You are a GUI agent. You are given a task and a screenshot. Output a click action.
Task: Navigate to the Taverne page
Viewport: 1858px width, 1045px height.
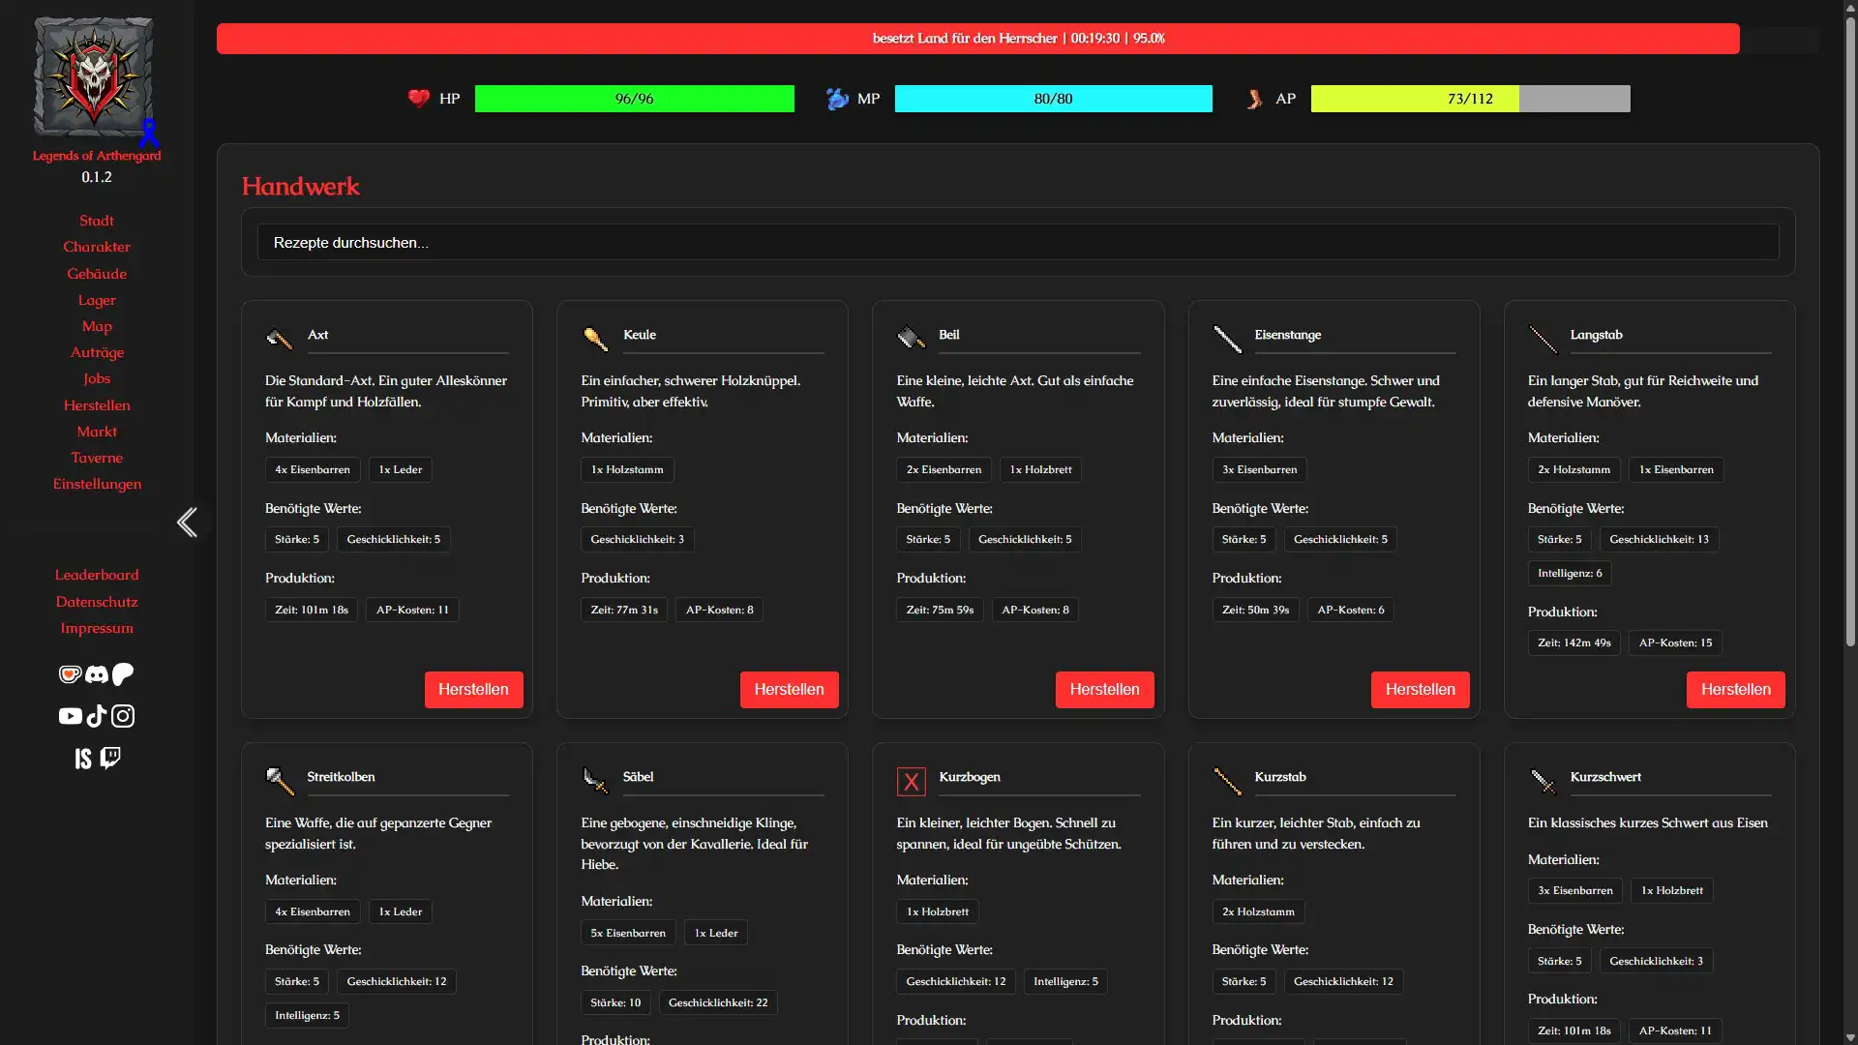97,458
